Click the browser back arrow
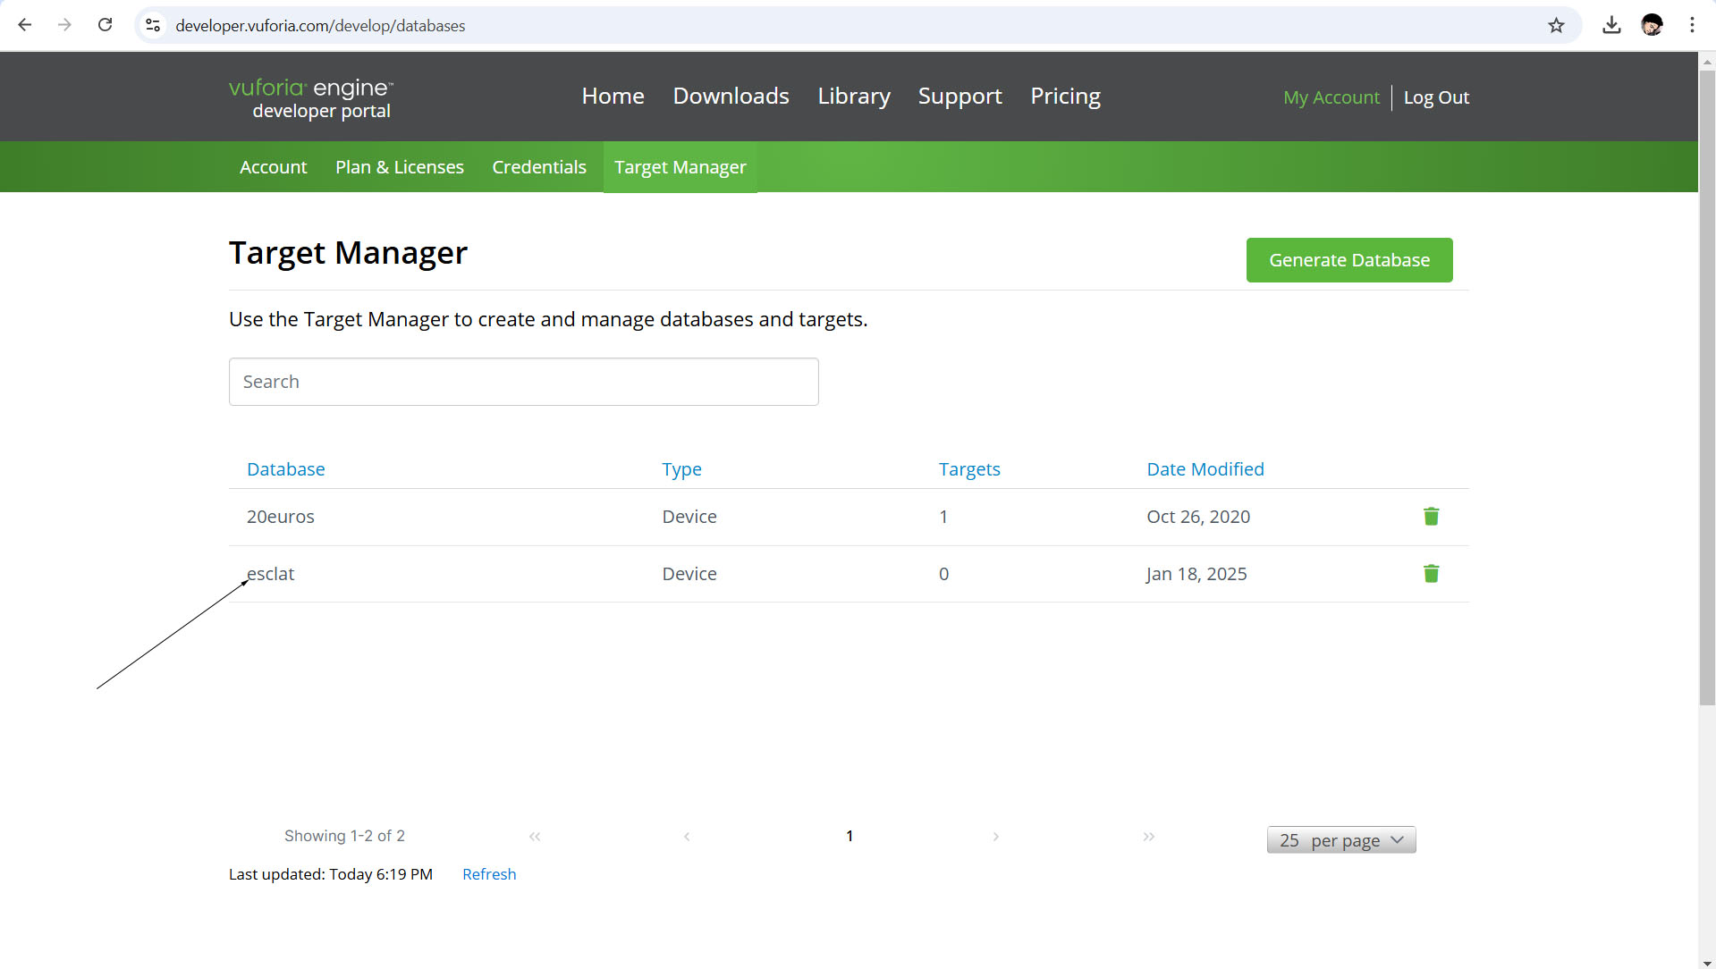Screen dimensions: 1716x969 click(x=25, y=25)
